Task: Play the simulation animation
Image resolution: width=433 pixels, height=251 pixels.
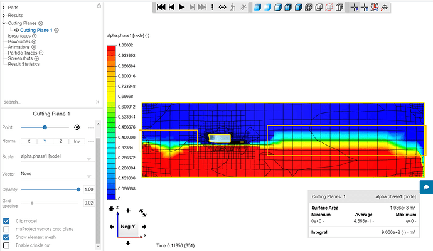Action: click(181, 7)
